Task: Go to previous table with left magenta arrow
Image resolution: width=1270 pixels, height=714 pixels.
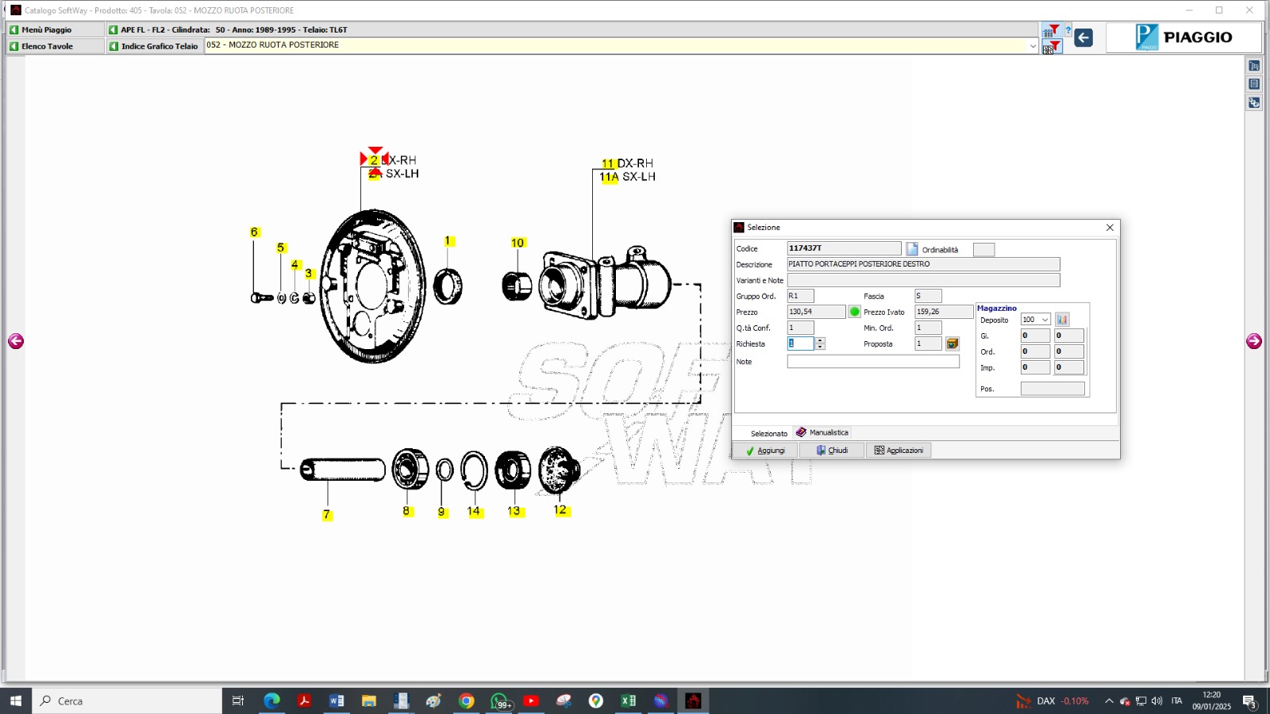Action: (16, 341)
